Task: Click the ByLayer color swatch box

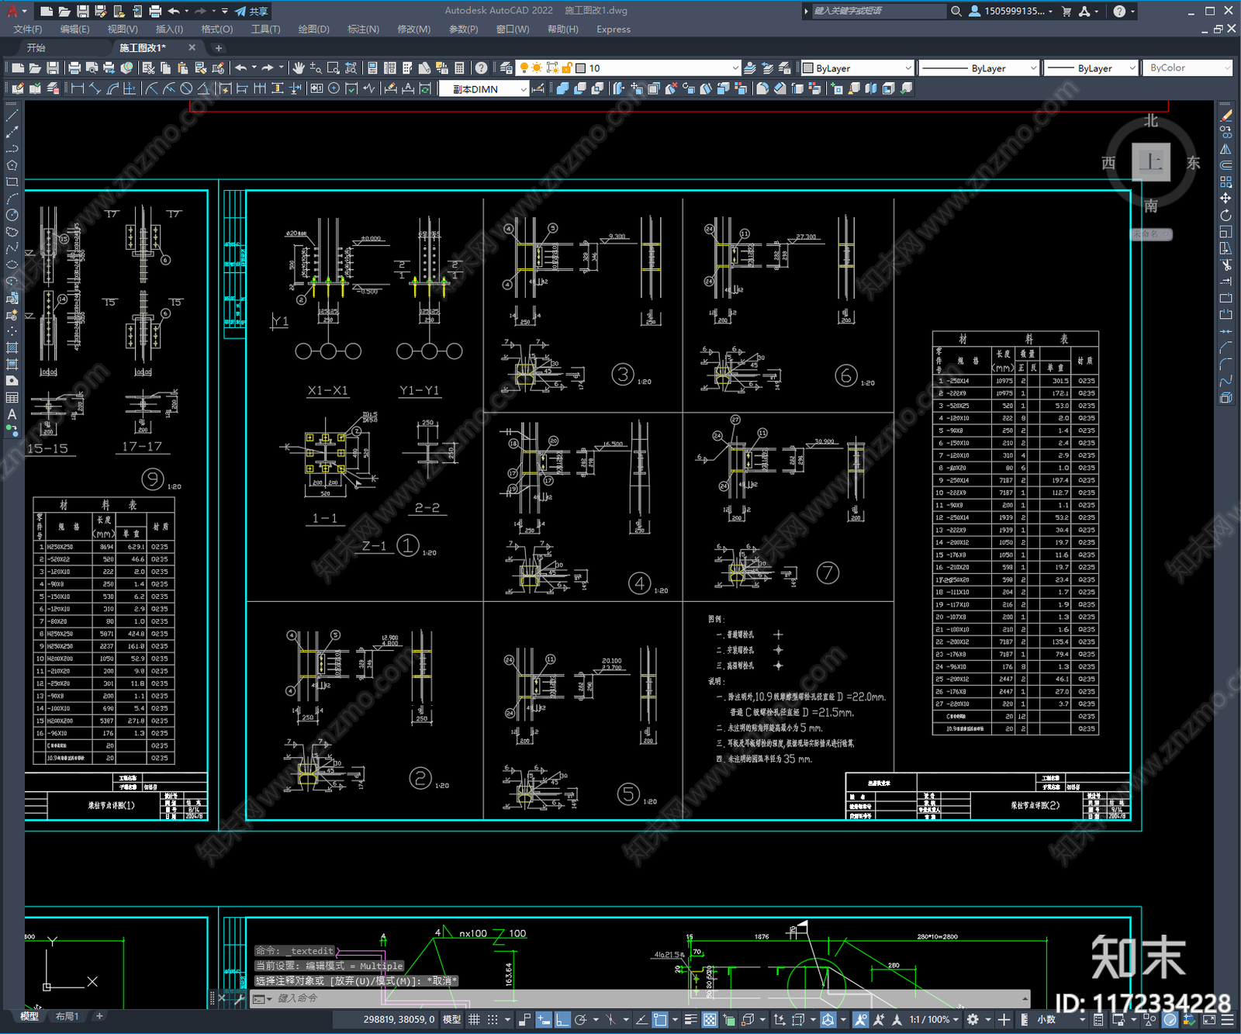Action: (807, 68)
